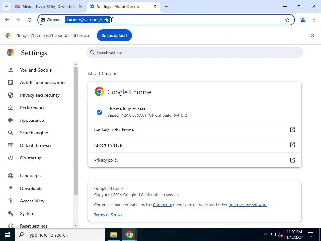Close the Settings - About Chrome tab
321x241 pixels.
pyautogui.click(x=155, y=6)
